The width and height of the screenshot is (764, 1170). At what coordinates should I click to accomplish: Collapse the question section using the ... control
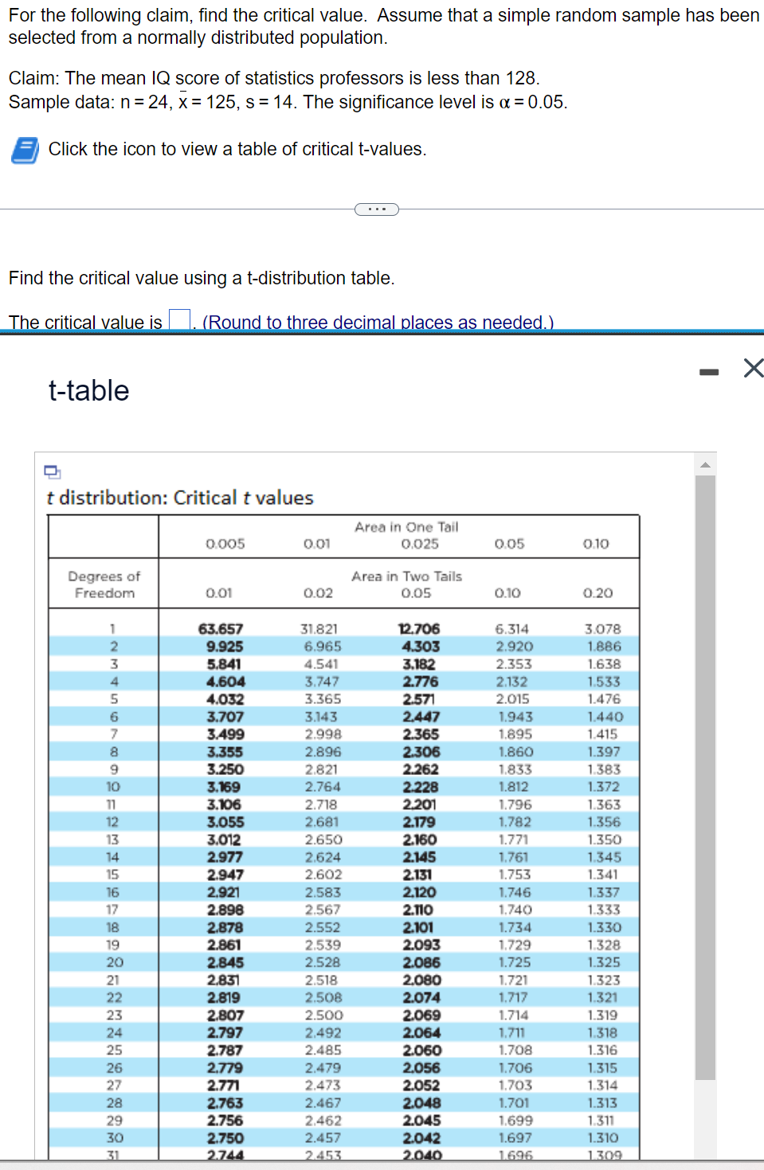coord(376,209)
